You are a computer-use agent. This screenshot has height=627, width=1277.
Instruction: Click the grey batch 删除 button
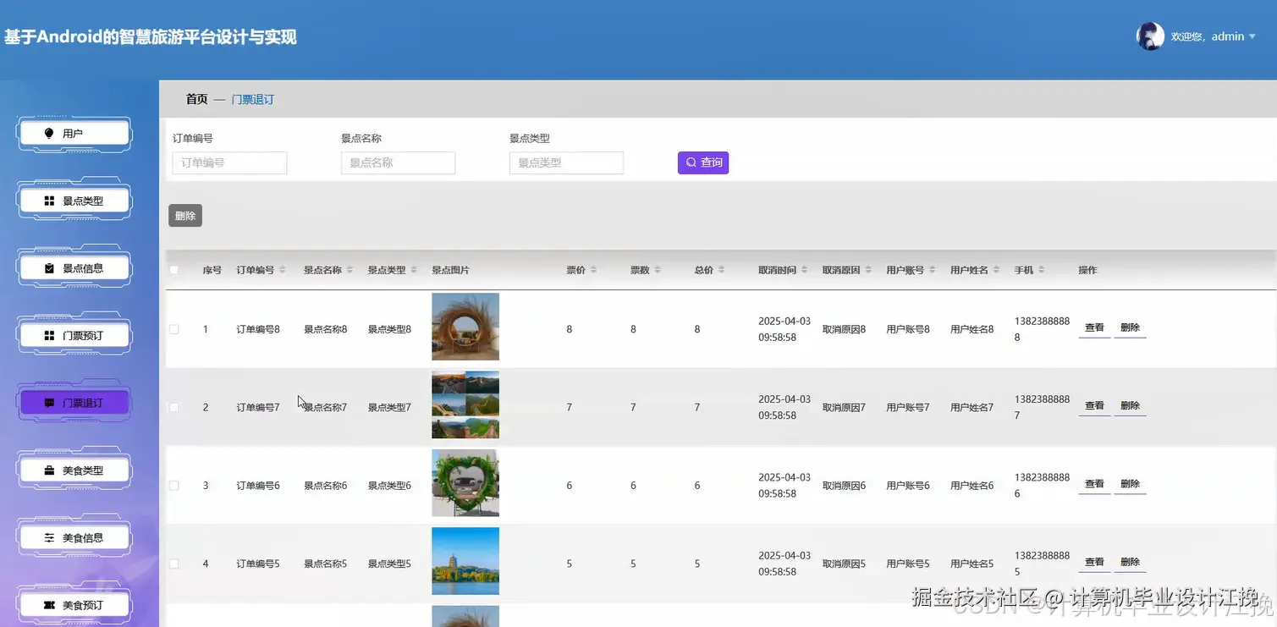tap(185, 216)
